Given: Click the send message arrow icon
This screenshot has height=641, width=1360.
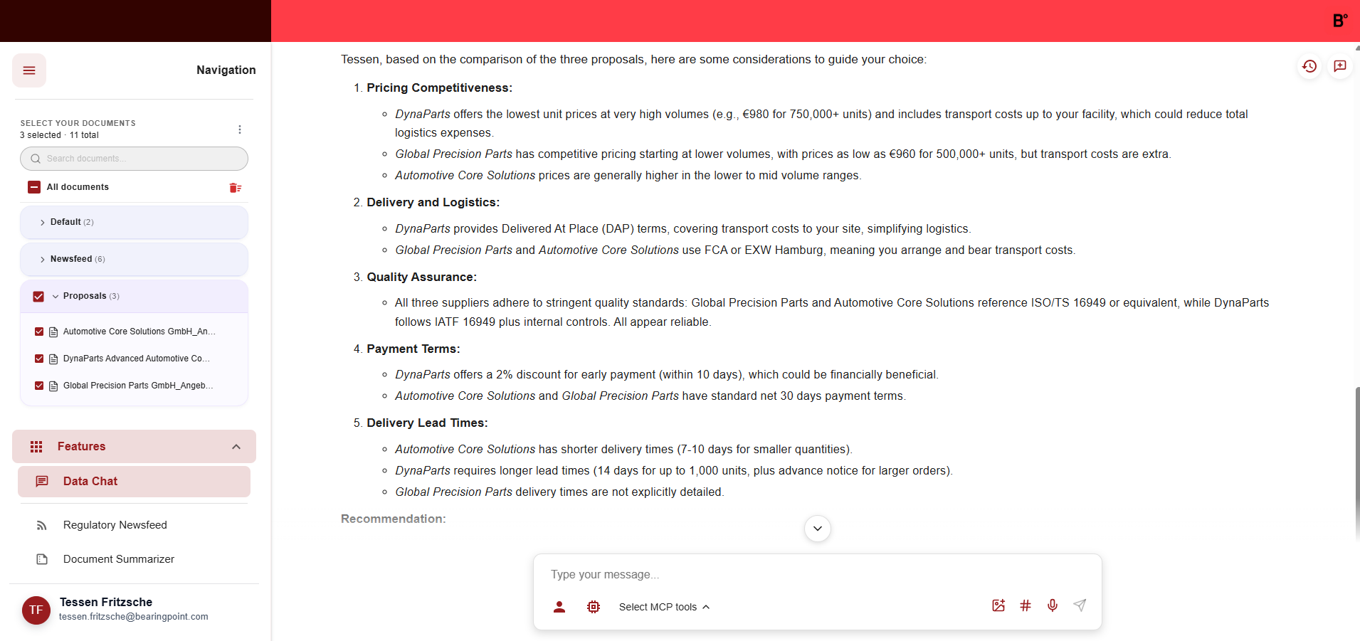Looking at the screenshot, I should tap(1080, 605).
